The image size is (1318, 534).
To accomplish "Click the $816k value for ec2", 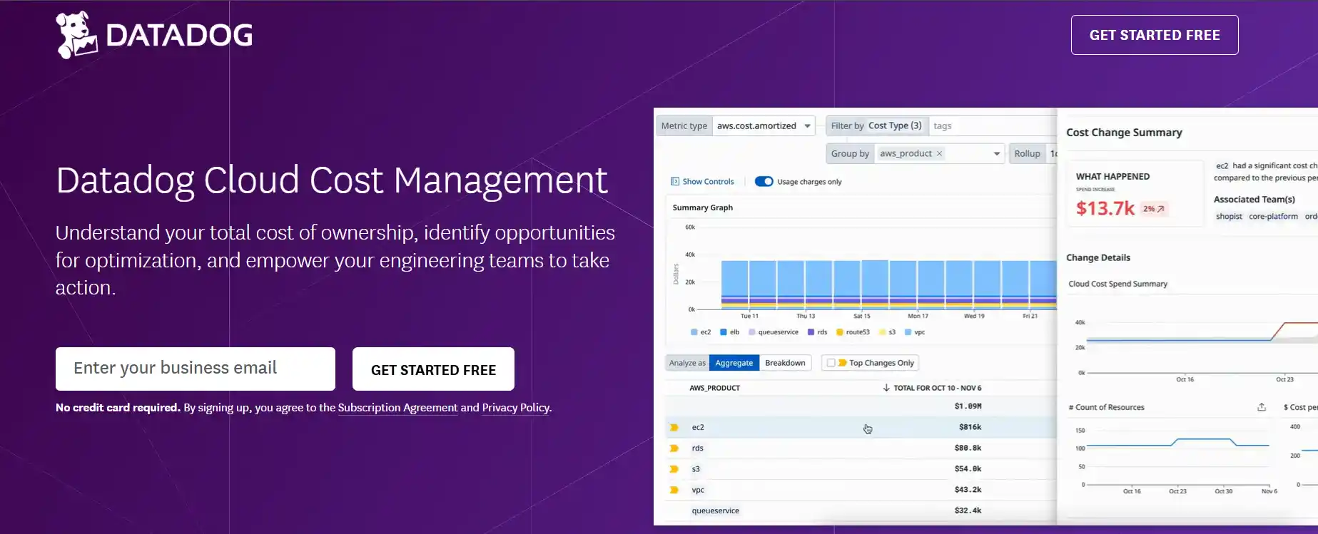I will pyautogui.click(x=970, y=427).
